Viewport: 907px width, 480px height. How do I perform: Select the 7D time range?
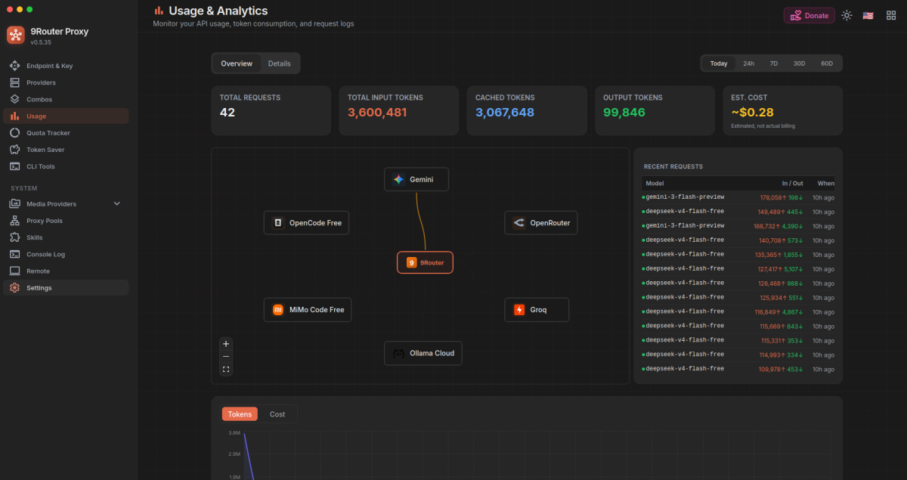pyautogui.click(x=773, y=63)
